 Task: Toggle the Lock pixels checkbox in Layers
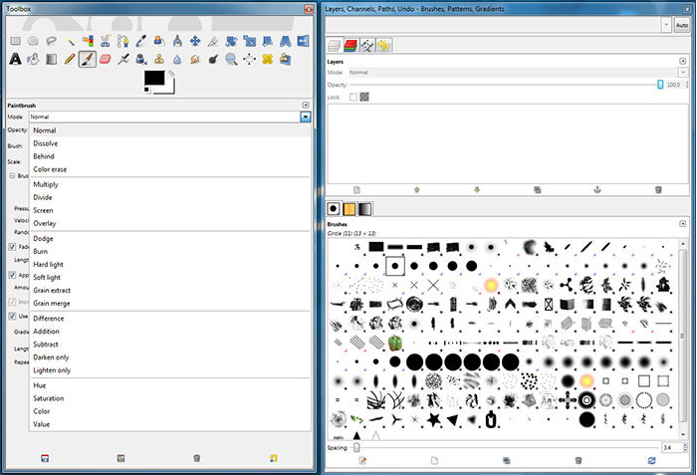(x=353, y=97)
